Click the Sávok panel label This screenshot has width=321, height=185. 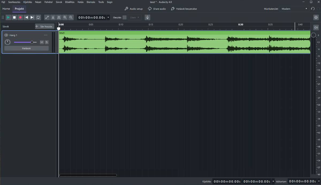(x=6, y=26)
